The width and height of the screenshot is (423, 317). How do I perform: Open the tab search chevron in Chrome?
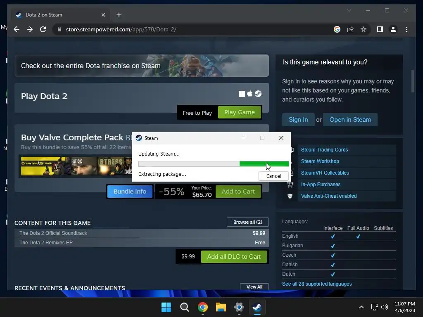click(x=349, y=10)
